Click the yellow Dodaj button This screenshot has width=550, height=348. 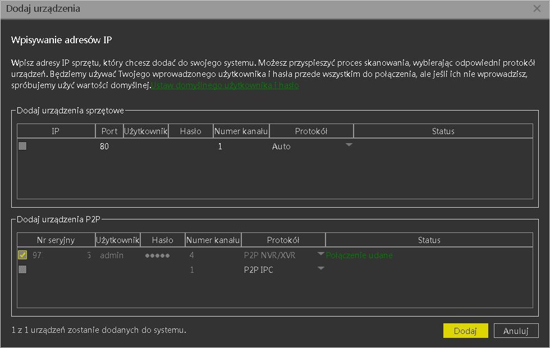pyautogui.click(x=465, y=331)
